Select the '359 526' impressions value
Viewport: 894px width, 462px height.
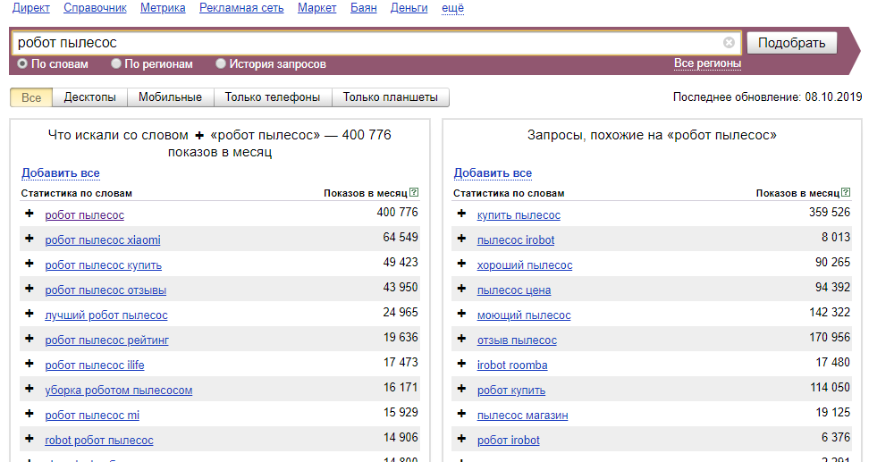[x=830, y=212]
